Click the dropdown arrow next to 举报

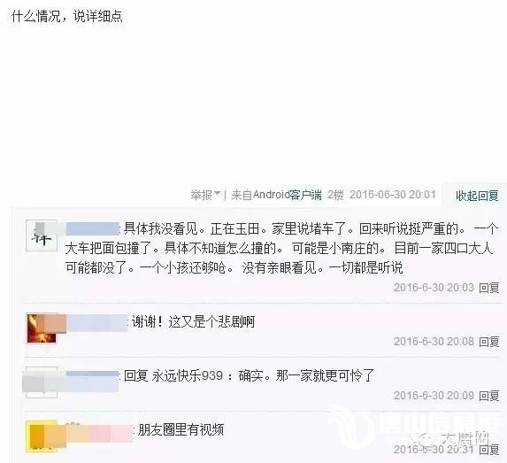pyautogui.click(x=218, y=194)
